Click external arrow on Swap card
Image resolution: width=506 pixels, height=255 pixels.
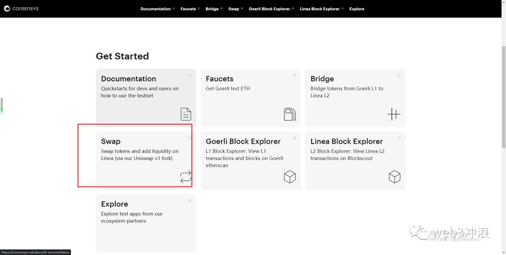point(190,138)
